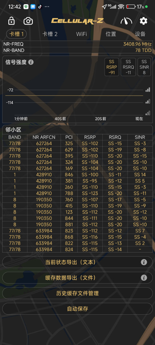Screen dimensions: 155x345
Task: Click NR-BAND value 78 TDD
Action: pyautogui.click(x=143, y=50)
